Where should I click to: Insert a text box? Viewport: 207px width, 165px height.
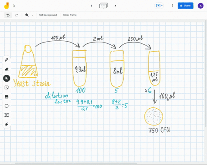[x=6, y=115]
